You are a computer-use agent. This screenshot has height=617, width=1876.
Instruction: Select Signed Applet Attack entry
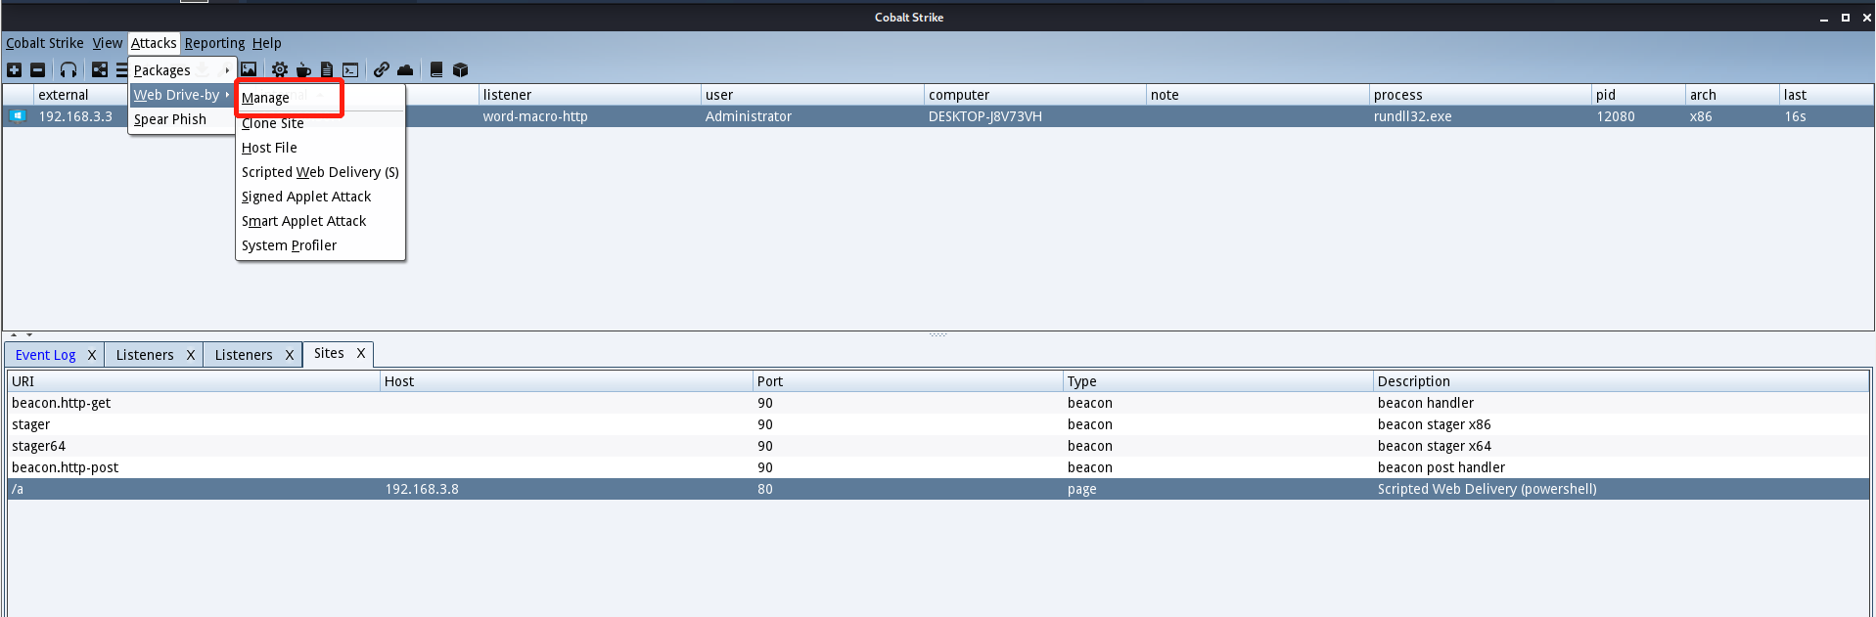click(321, 197)
